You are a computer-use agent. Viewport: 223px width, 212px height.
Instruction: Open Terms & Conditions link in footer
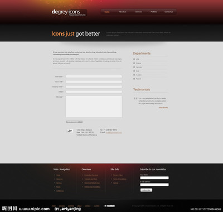click(120, 179)
